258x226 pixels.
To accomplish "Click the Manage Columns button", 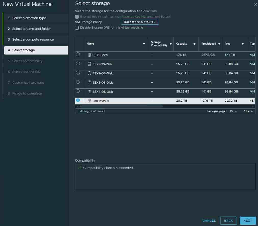I will click(91, 111).
